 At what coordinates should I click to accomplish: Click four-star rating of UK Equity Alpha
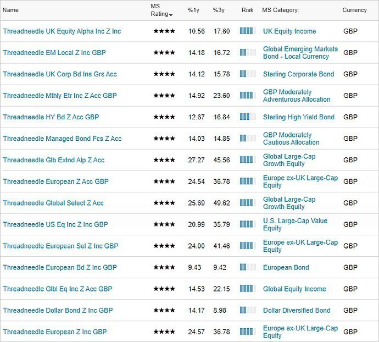click(x=164, y=31)
